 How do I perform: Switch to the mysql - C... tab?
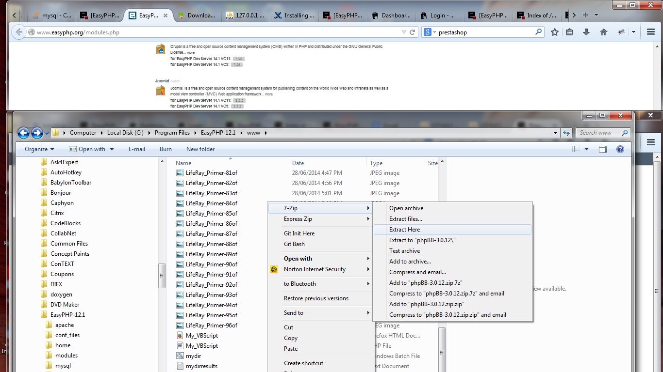pyautogui.click(x=52, y=15)
